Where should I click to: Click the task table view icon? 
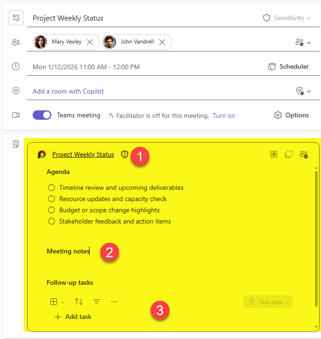(x=54, y=302)
